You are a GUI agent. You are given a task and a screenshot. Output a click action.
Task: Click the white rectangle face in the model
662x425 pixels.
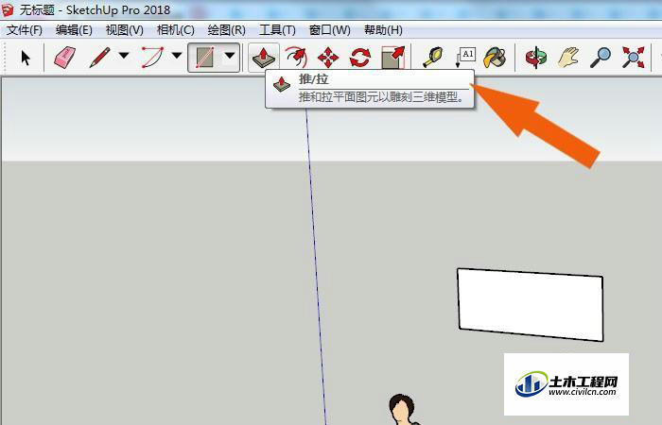[x=531, y=304]
